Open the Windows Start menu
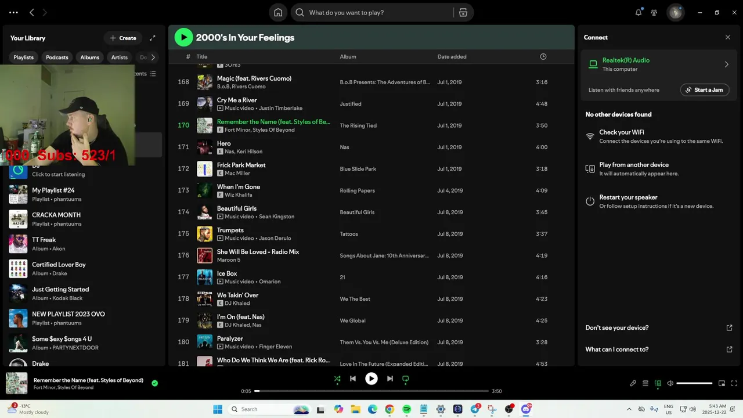The image size is (743, 418). click(x=218, y=409)
